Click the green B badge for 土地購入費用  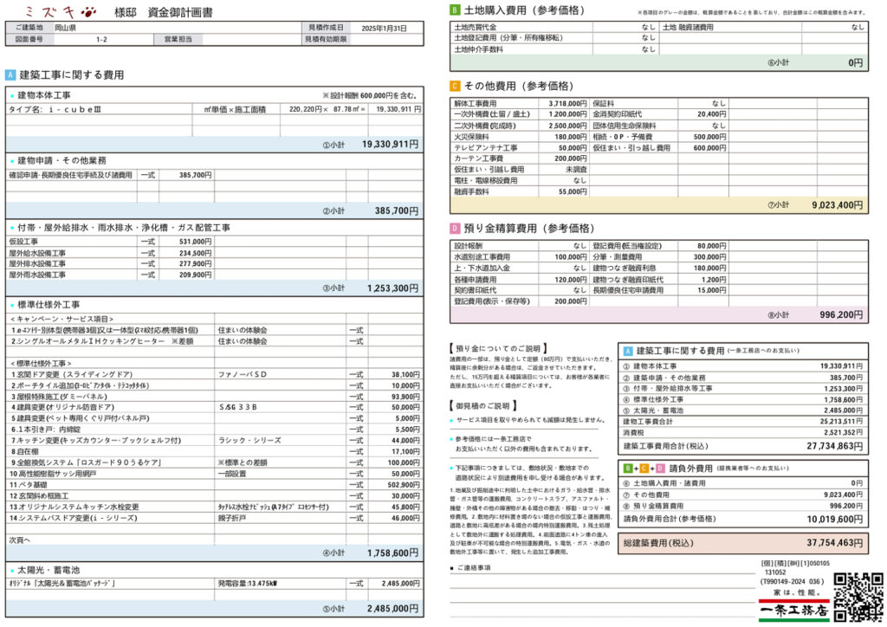click(x=455, y=10)
